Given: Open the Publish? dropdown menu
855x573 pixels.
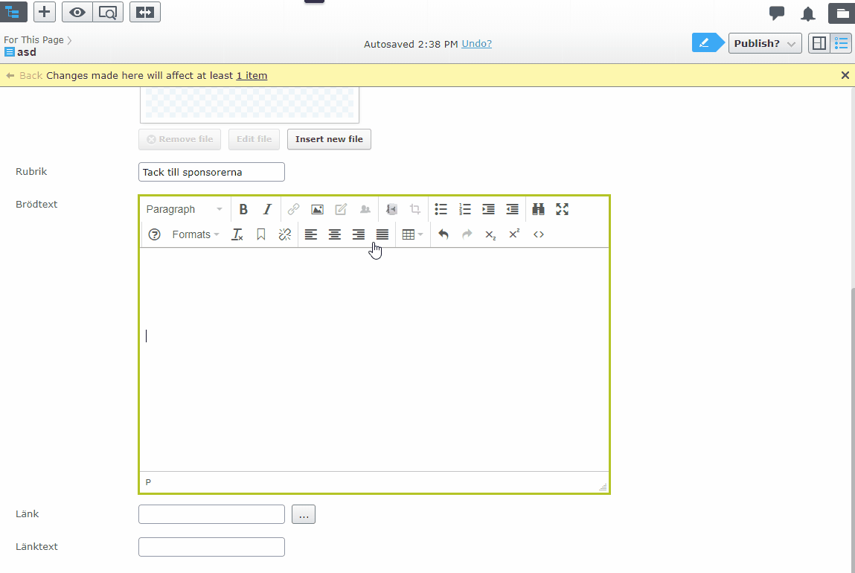Looking at the screenshot, I should coord(764,43).
